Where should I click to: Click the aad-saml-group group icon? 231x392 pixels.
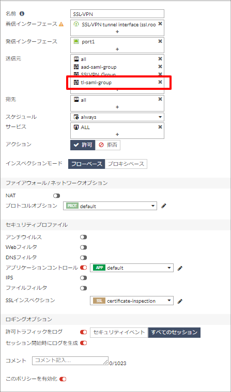76,67
